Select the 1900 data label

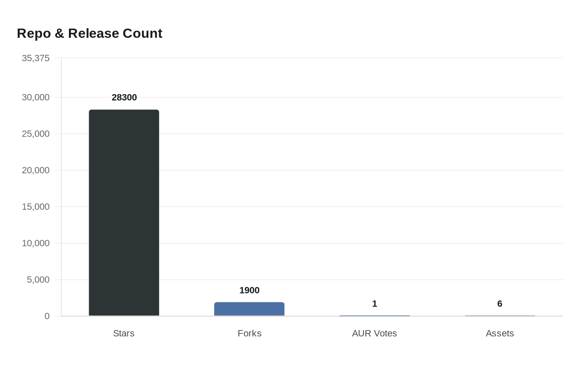click(249, 290)
